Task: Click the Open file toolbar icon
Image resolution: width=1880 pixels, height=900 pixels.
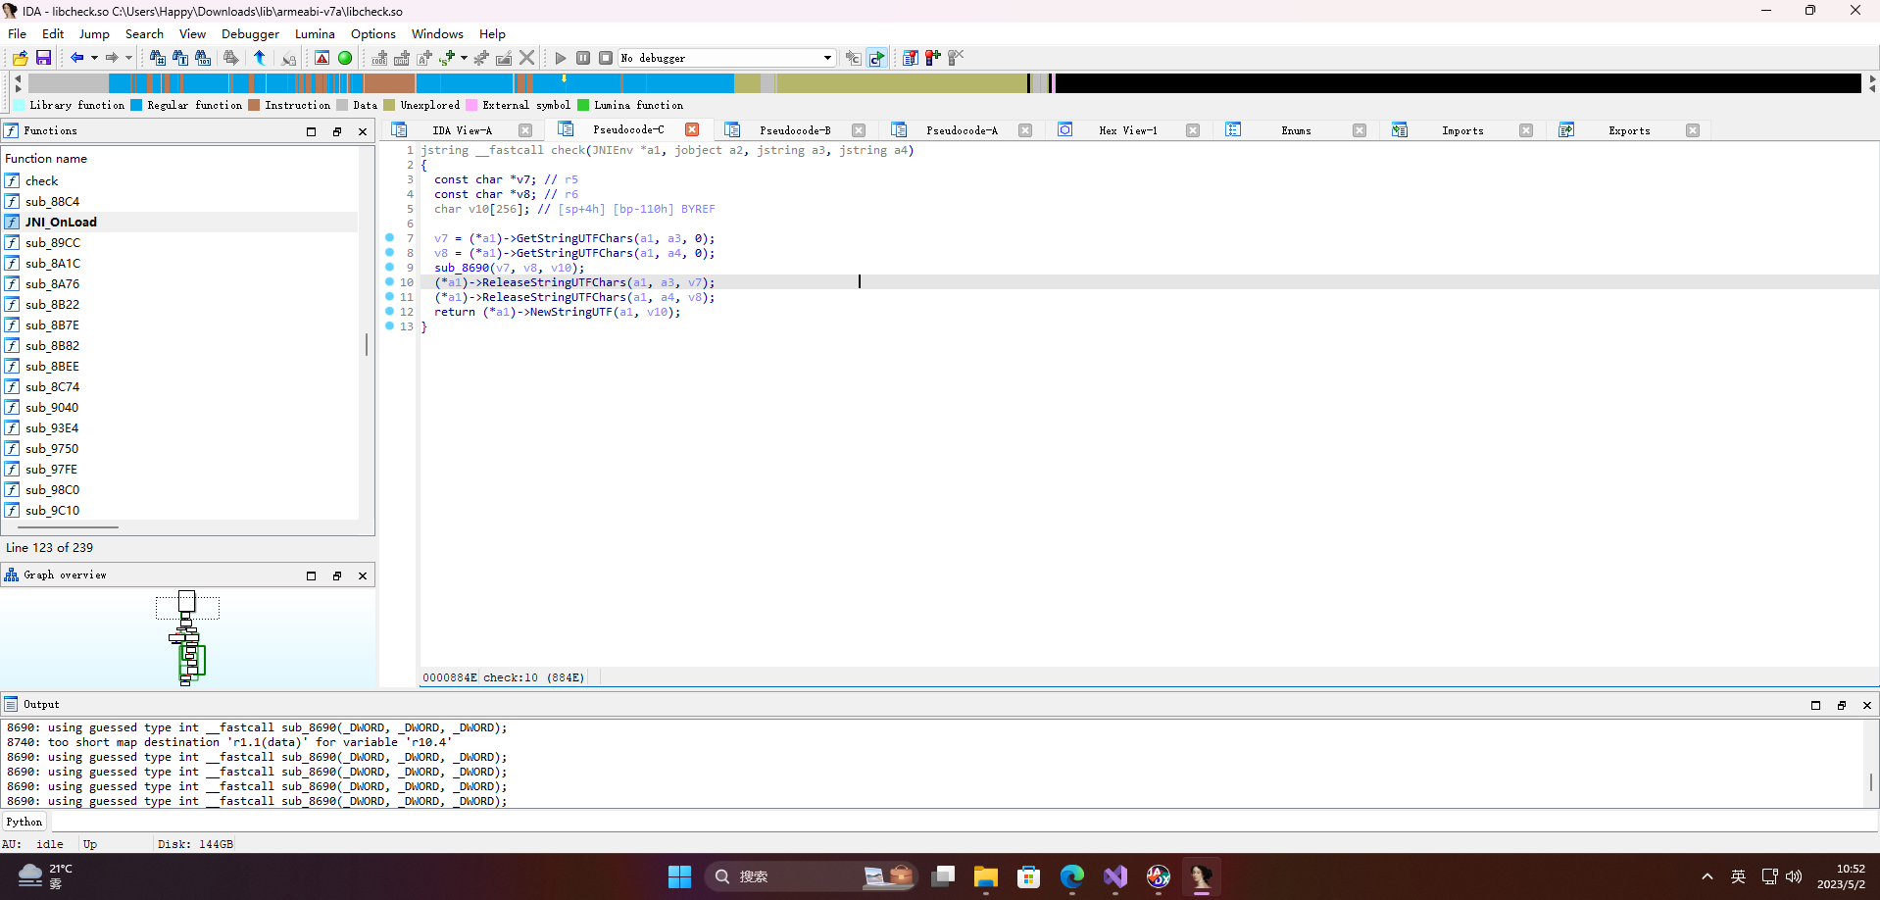Action: pyautogui.click(x=20, y=58)
